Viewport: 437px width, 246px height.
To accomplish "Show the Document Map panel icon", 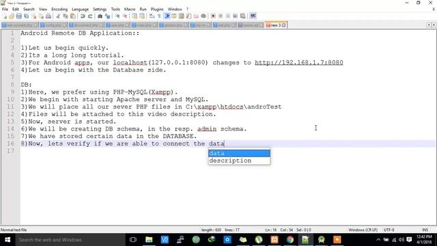I will pos(182,16).
